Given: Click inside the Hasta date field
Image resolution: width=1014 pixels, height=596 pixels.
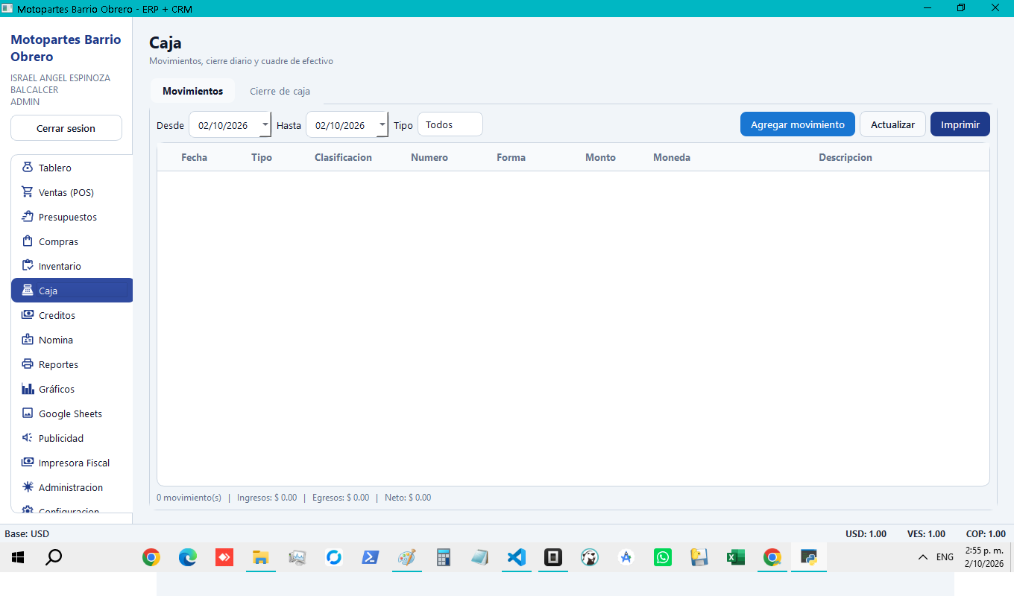Looking at the screenshot, I should (x=341, y=124).
